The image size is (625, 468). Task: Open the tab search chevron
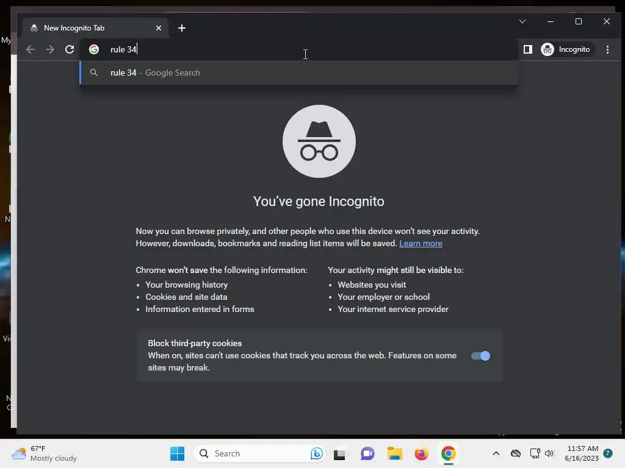pyautogui.click(x=522, y=21)
